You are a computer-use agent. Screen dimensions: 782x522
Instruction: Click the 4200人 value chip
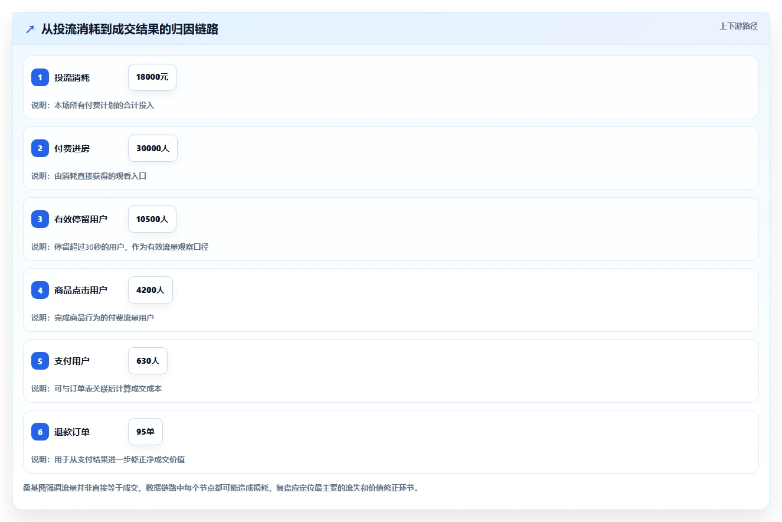pyautogui.click(x=150, y=290)
